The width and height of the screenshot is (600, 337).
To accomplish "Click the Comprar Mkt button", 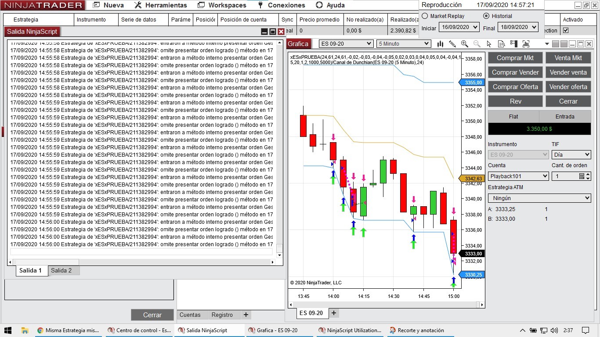I will click(x=515, y=58).
